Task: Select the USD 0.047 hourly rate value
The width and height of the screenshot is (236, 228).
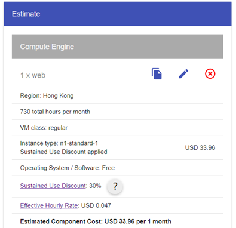Action: (x=96, y=205)
